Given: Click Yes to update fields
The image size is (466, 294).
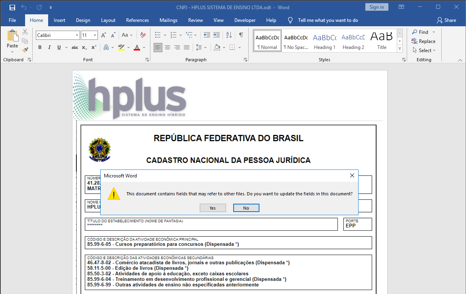Looking at the screenshot, I should tap(213, 208).
